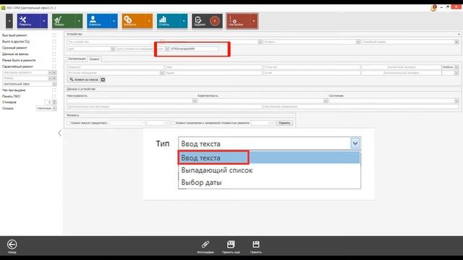Toggle the Быстрый ремонт checkbox
The height and width of the screenshot is (260, 463).
[54, 35]
